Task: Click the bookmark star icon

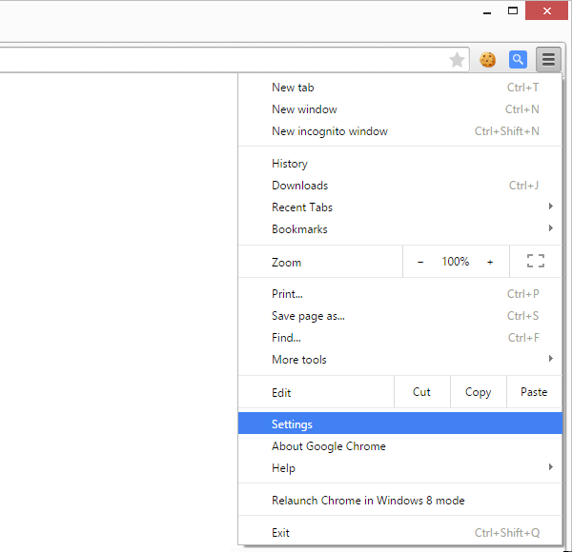Action: click(x=458, y=60)
